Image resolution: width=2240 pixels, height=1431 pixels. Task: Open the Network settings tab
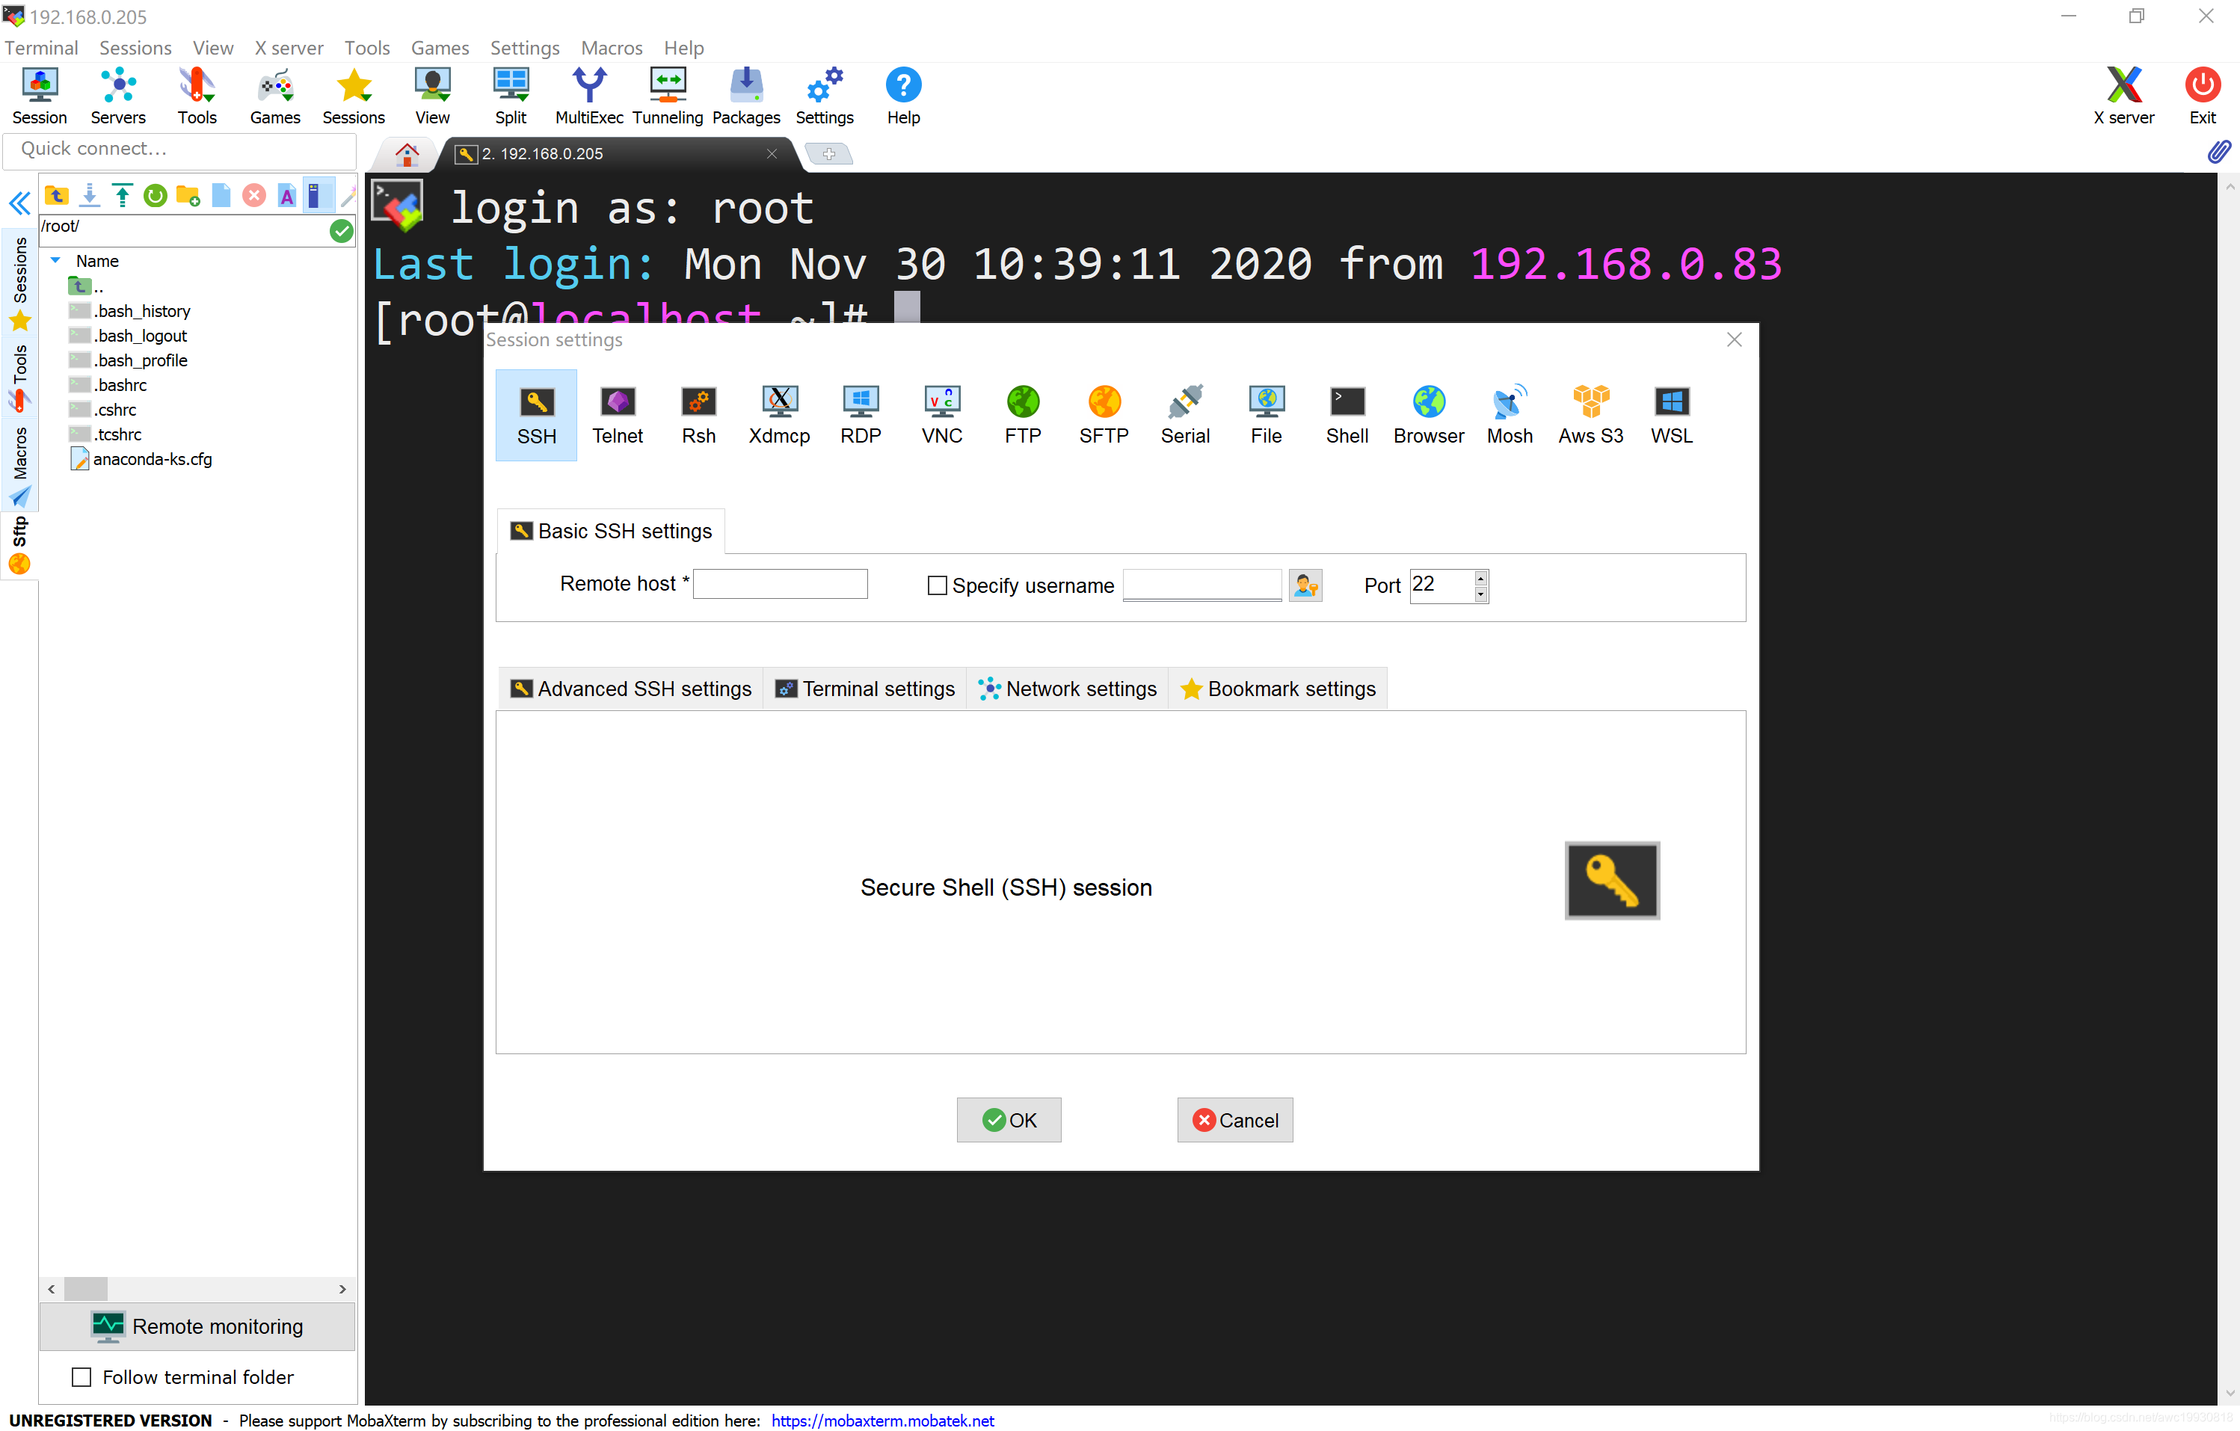click(1067, 689)
